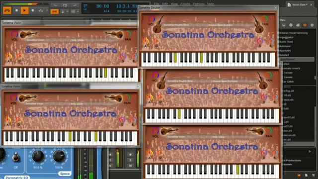Open the dropdown beside the layout icon

pyautogui.click(x=78, y=12)
